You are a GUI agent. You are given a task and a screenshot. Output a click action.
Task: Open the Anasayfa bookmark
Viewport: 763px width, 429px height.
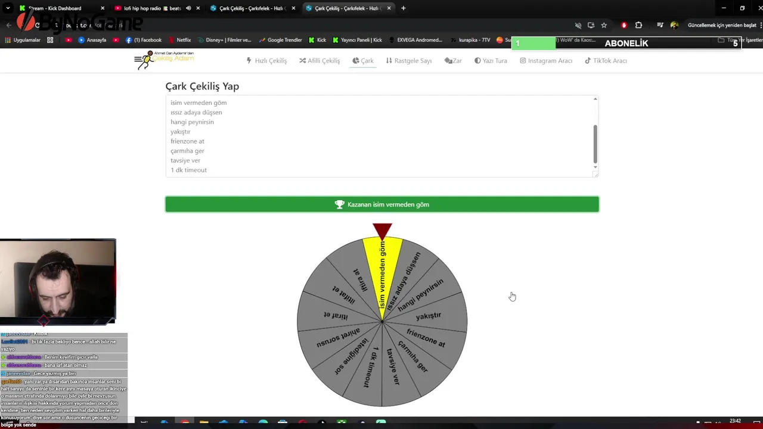click(92, 40)
